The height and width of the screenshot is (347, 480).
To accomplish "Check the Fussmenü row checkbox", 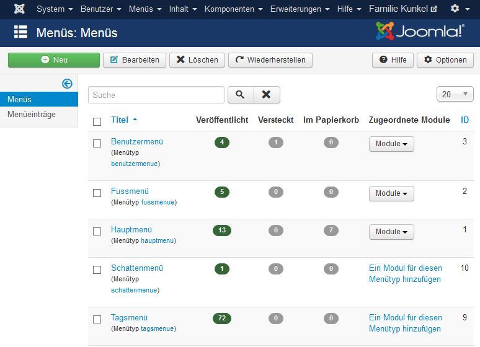I will pyautogui.click(x=97, y=193).
